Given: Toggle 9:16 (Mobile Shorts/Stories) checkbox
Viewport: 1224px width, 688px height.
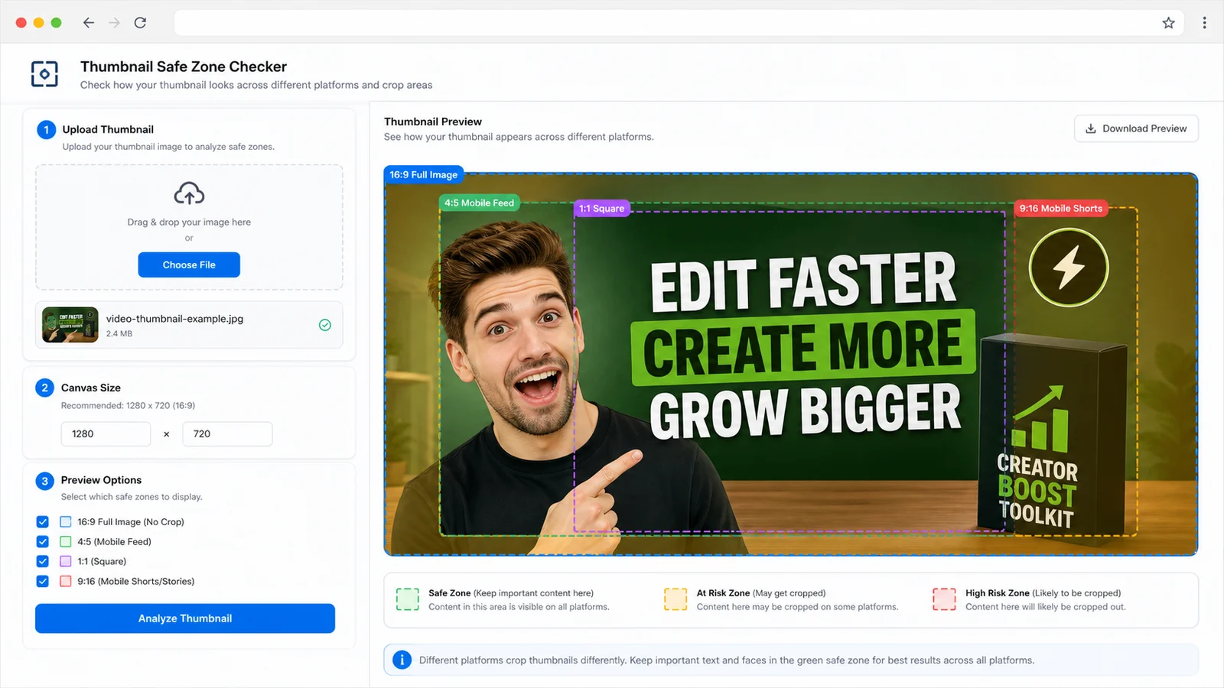Looking at the screenshot, I should (43, 581).
